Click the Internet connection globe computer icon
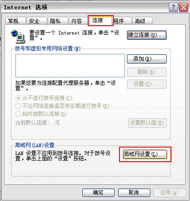The image size is (190, 201). point(18,37)
